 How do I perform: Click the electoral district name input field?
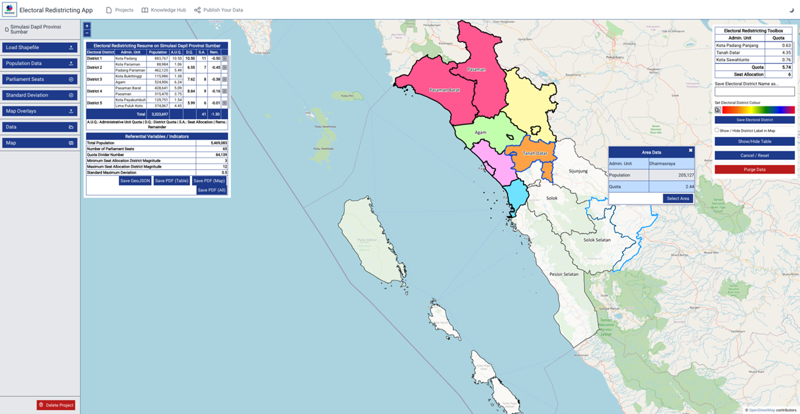pyautogui.click(x=754, y=91)
